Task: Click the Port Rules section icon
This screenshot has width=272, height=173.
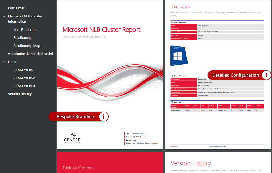Action: tap(172, 102)
